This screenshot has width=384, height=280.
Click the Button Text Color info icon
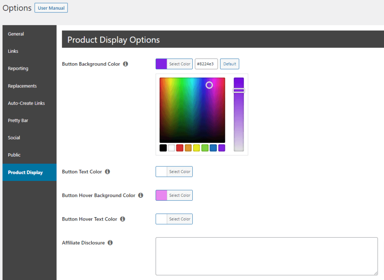pos(108,171)
